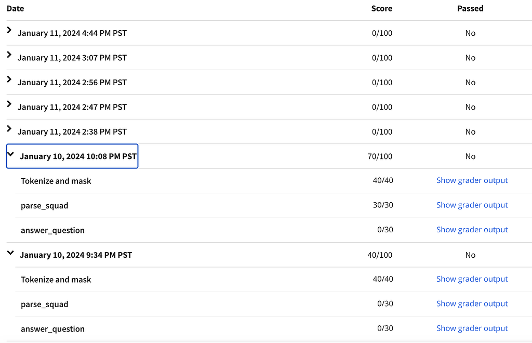This screenshot has height=343, width=532.
Task: Collapse the January 10, 9:34 PM submission
Action: coord(10,253)
